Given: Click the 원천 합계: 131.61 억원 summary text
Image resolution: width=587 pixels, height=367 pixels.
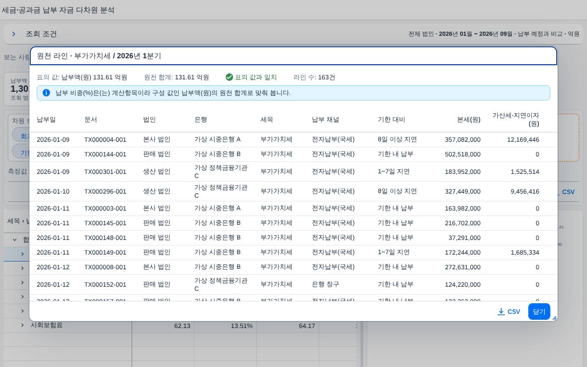Looking at the screenshot, I should coord(177,77).
